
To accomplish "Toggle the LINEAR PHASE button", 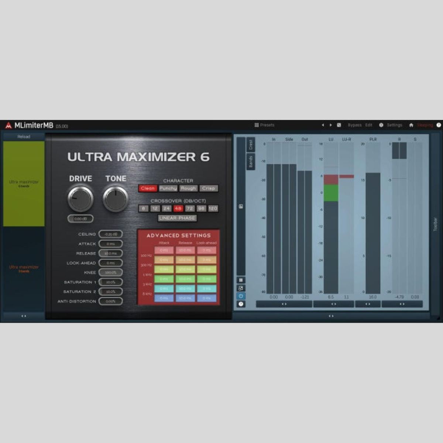I will coord(177,218).
